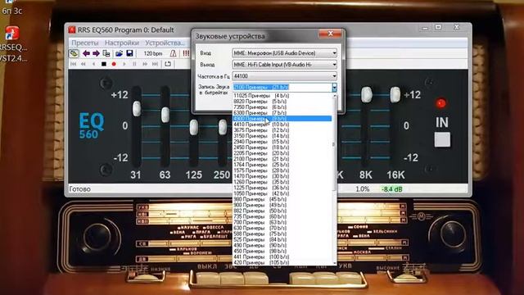Skip to beginning transport button
Image resolution: width=524 pixels, height=295 pixels.
tap(73, 64)
